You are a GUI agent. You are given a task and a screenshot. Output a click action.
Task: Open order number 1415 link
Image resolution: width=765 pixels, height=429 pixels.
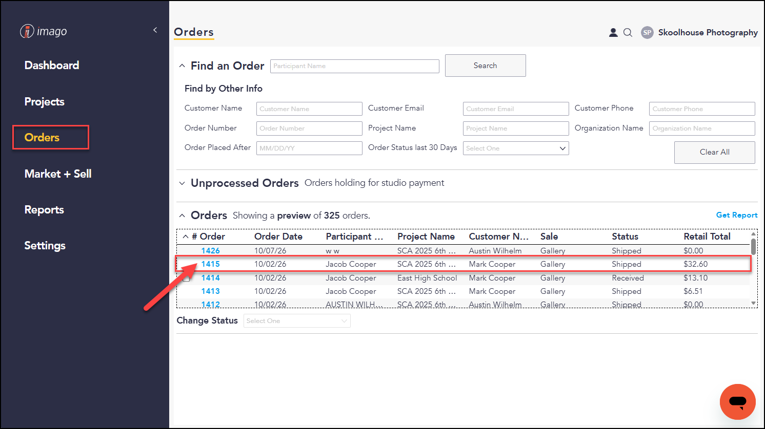point(210,264)
